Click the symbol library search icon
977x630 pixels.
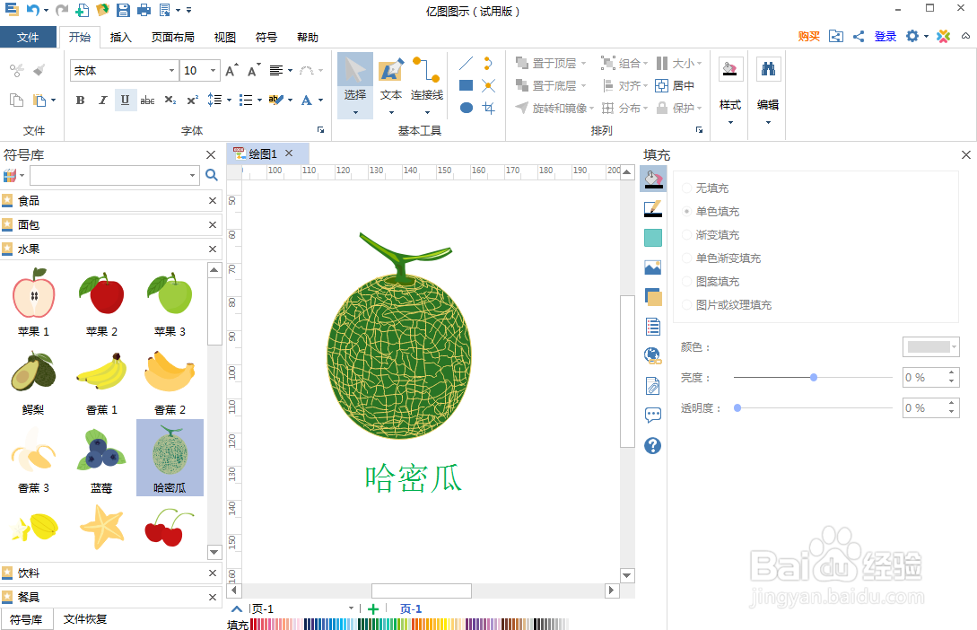coord(212,175)
